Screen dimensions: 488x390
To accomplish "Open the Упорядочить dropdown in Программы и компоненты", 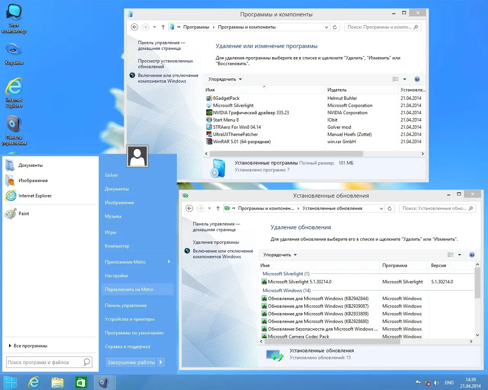I will (x=225, y=79).
